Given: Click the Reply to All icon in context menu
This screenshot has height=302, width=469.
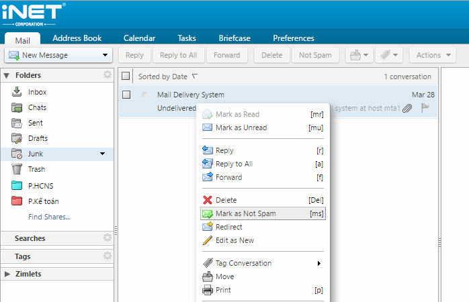Looking at the screenshot, I should [x=207, y=164].
